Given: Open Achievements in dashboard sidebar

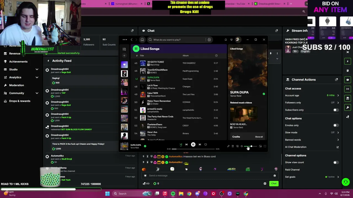Looking at the screenshot, I should pos(18,62).
